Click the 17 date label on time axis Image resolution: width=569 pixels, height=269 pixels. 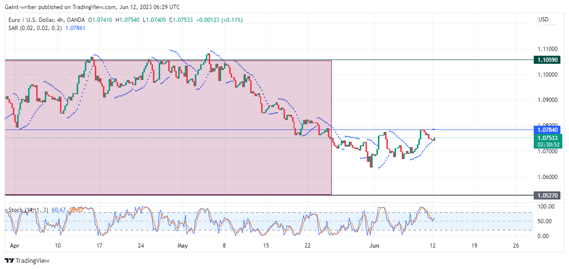[x=100, y=246]
